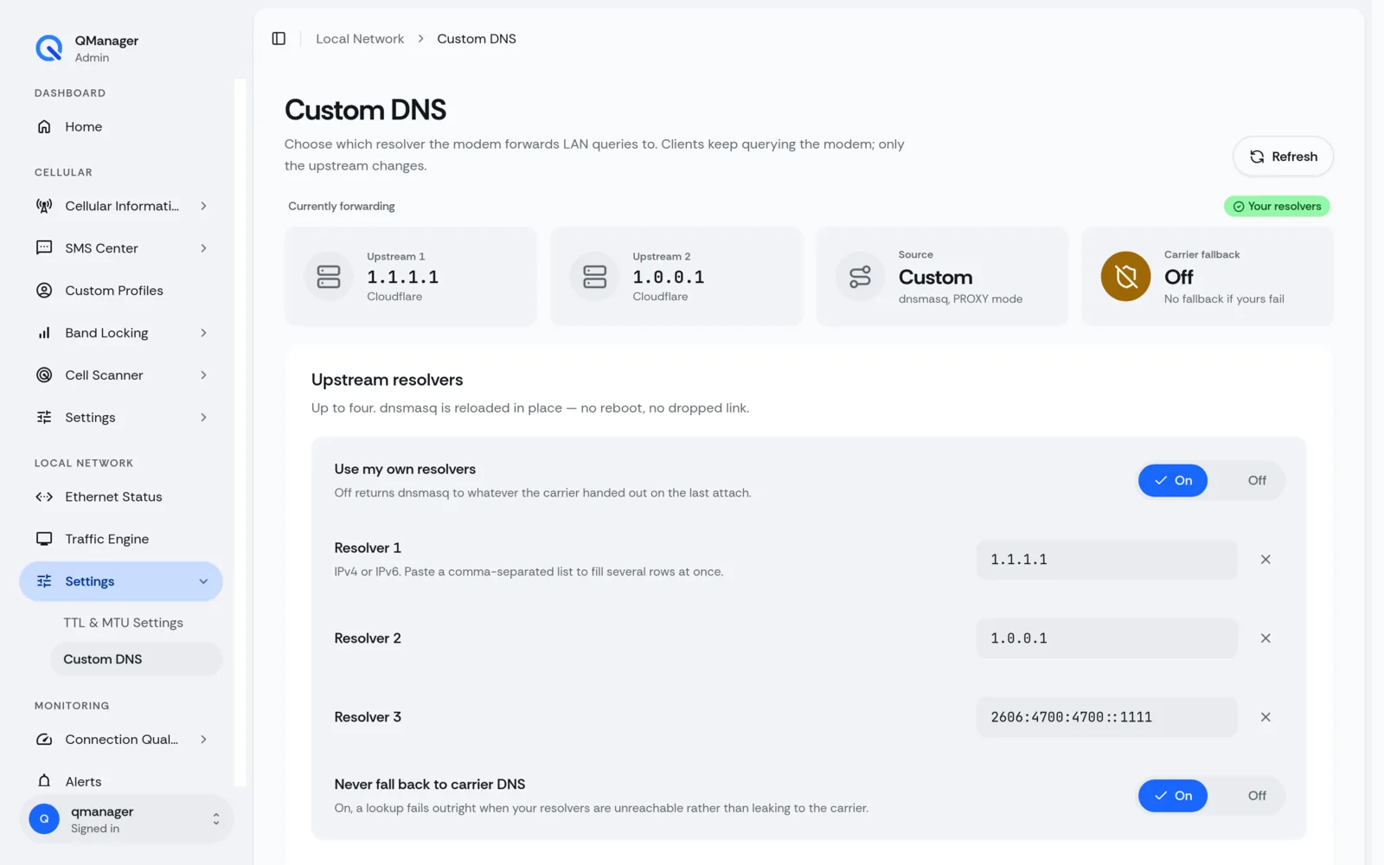Viewport: 1384px width, 865px height.
Task: Open the qmanager account switcher chevrons
Action: point(216,818)
